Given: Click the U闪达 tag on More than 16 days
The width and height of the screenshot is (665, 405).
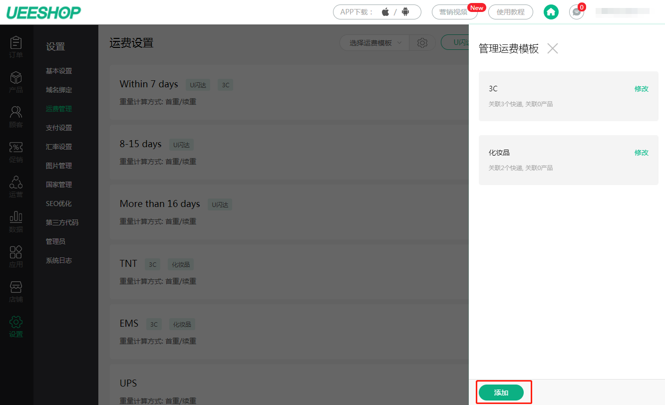Looking at the screenshot, I should 220,204.
